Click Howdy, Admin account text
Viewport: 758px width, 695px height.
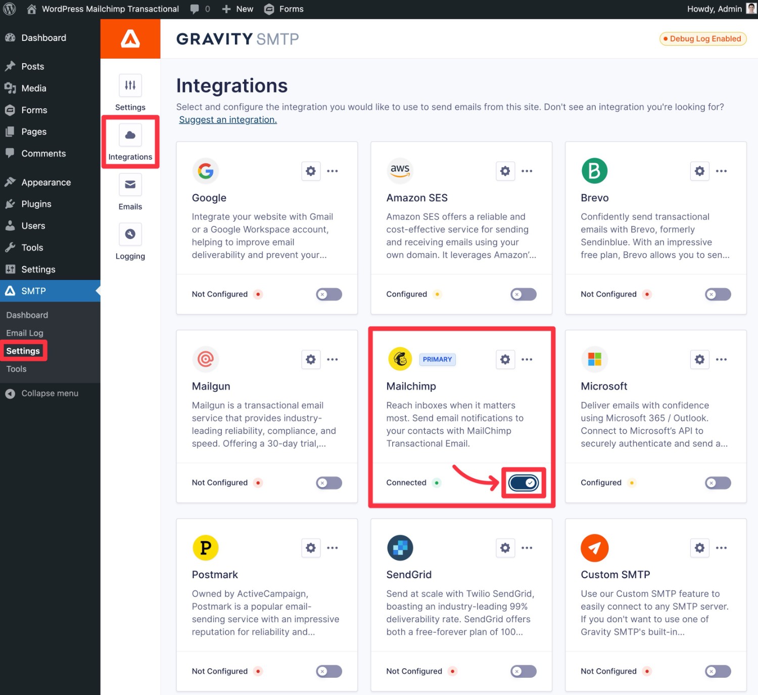[715, 9]
